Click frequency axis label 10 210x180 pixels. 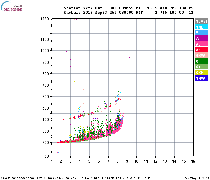pyautogui.click(x=136, y=161)
